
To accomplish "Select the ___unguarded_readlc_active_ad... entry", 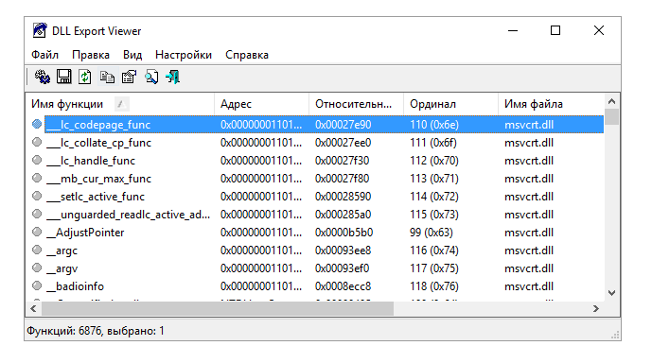I will point(128,215).
